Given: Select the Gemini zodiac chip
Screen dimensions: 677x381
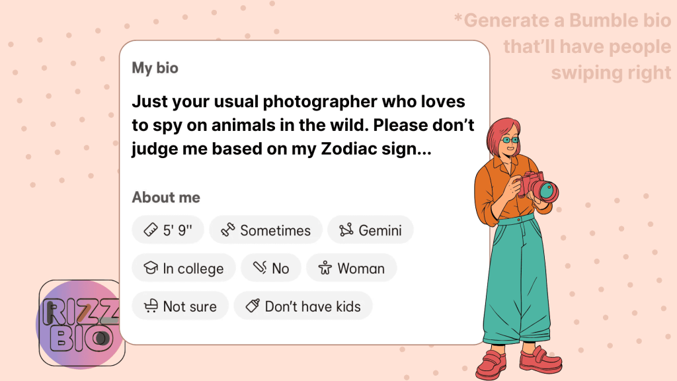Looking at the screenshot, I should click(370, 230).
